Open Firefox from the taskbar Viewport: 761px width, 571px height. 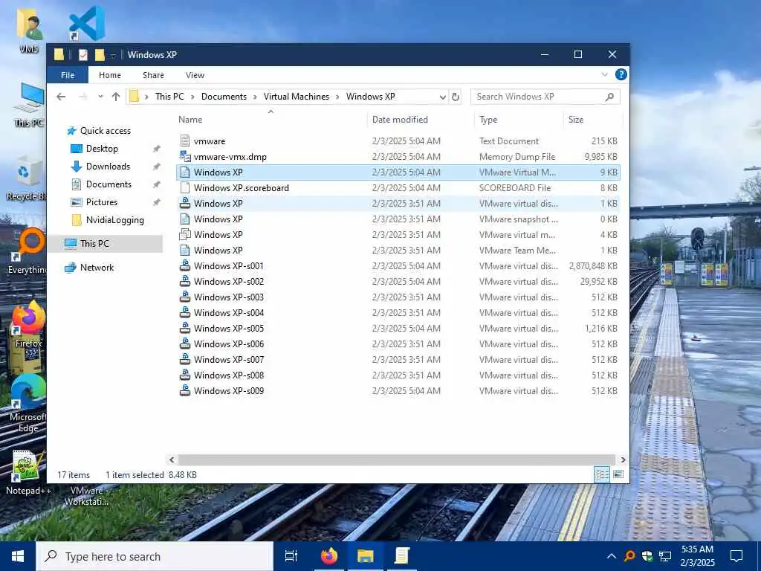click(x=328, y=556)
